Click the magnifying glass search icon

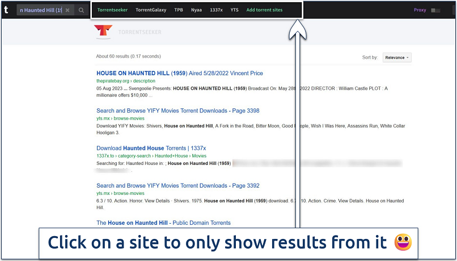[82, 10]
